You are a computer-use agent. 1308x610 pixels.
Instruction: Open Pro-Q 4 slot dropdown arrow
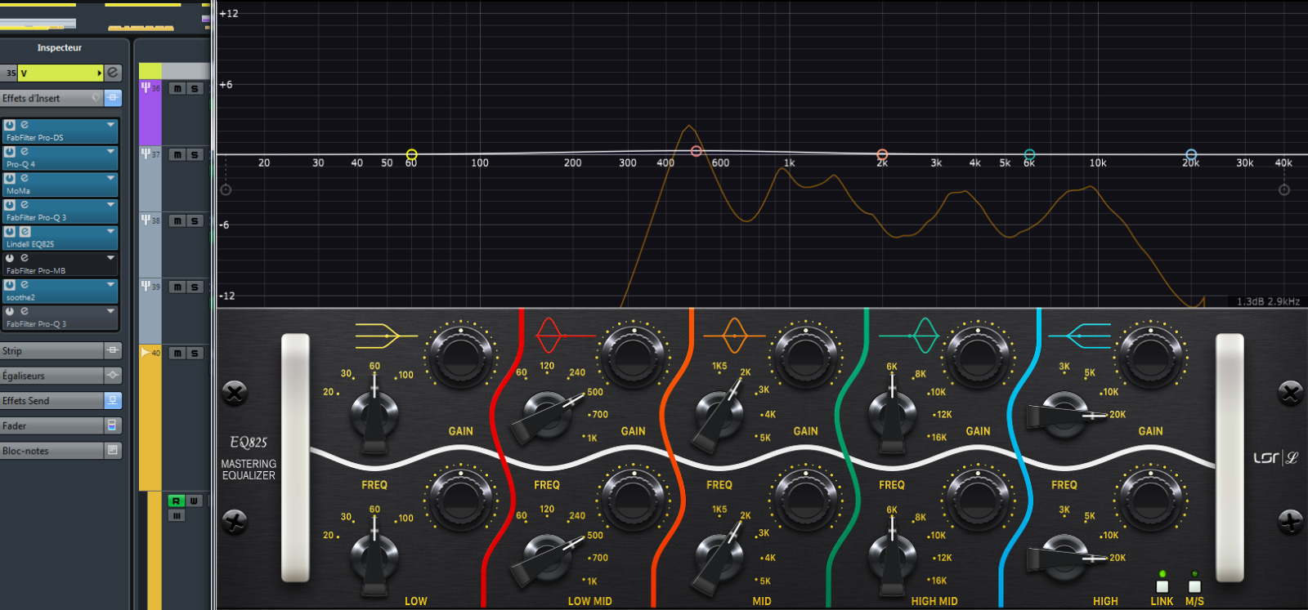click(110, 152)
